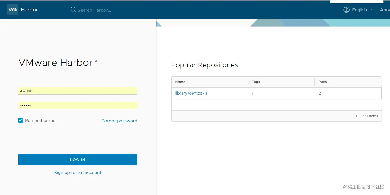Click the 1 - 1 of 1 items text
This screenshot has width=390, height=195.
(367, 116)
